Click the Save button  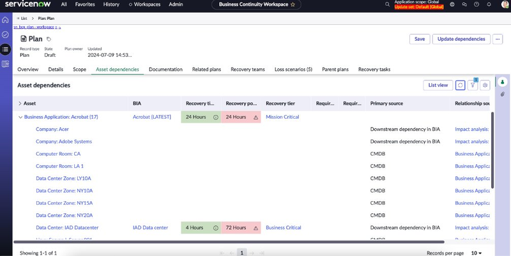pyautogui.click(x=420, y=39)
